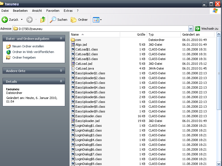
Task: Open the Extras menu
Action: (68, 11)
